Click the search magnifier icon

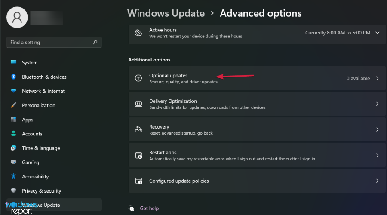coord(95,43)
